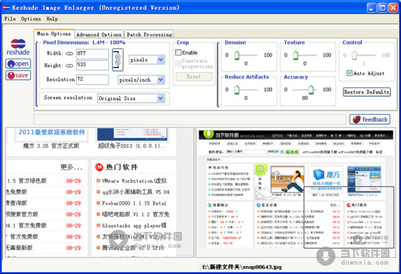Click the Control slider handle

354,55
